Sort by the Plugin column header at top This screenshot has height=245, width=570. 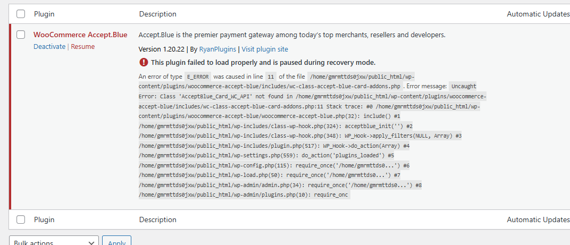[44, 14]
